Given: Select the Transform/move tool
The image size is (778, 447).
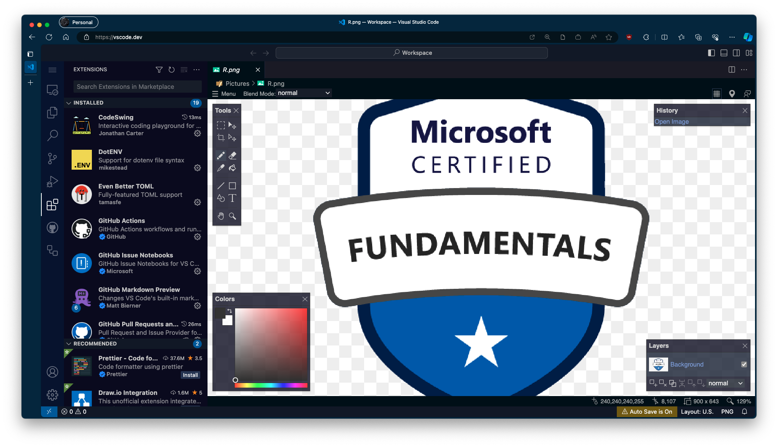Looking at the screenshot, I should click(x=232, y=124).
